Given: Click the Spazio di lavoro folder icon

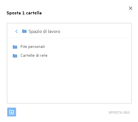Looking at the screenshot, I should 24,31.
